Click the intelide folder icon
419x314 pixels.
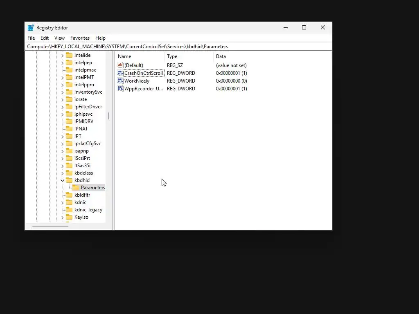pyautogui.click(x=69, y=55)
